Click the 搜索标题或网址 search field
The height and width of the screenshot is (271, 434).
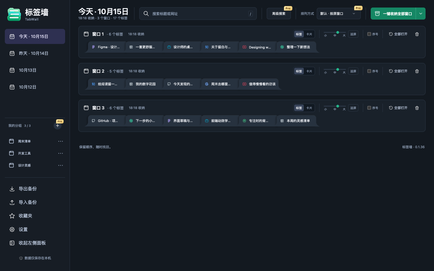click(198, 14)
